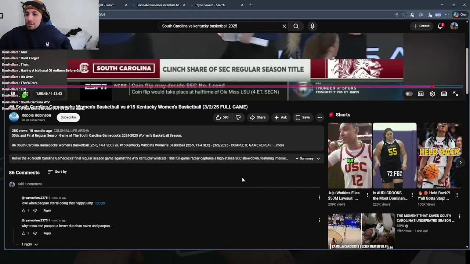The image size is (470, 264).
Task: Save video to a playlist
Action: coord(303,117)
